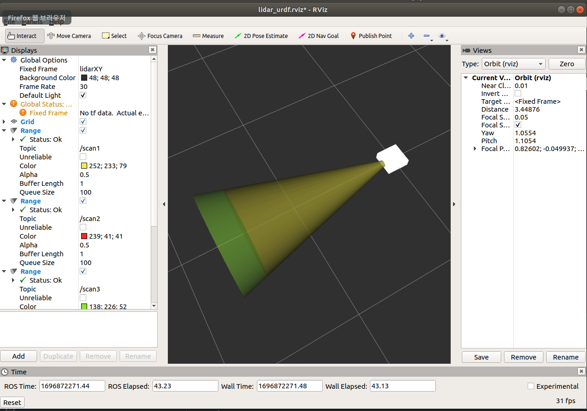
Task: Select the 2D Nav Goal tool
Action: pos(319,36)
